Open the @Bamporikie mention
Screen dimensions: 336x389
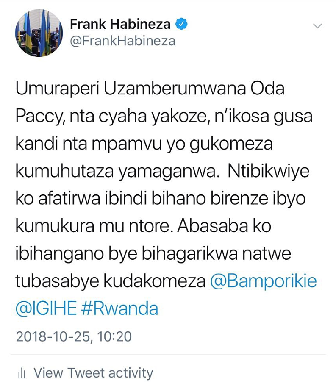[x=264, y=281]
